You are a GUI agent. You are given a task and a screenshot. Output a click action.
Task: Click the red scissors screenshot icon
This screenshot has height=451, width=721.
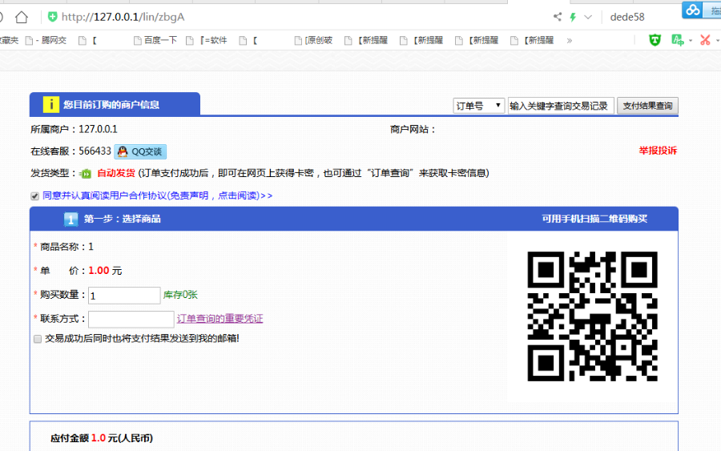tap(705, 40)
